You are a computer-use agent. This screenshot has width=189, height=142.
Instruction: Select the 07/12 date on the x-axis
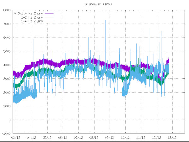78,138
